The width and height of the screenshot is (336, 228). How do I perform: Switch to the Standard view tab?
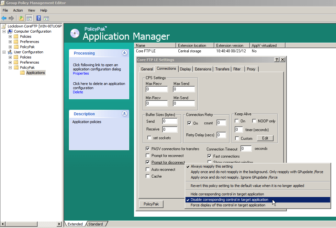(x=95, y=224)
